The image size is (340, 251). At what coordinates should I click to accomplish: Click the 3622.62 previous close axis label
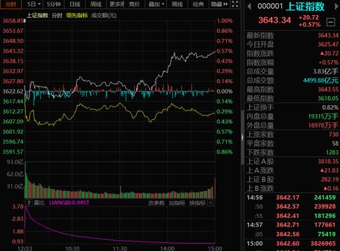point(13,91)
